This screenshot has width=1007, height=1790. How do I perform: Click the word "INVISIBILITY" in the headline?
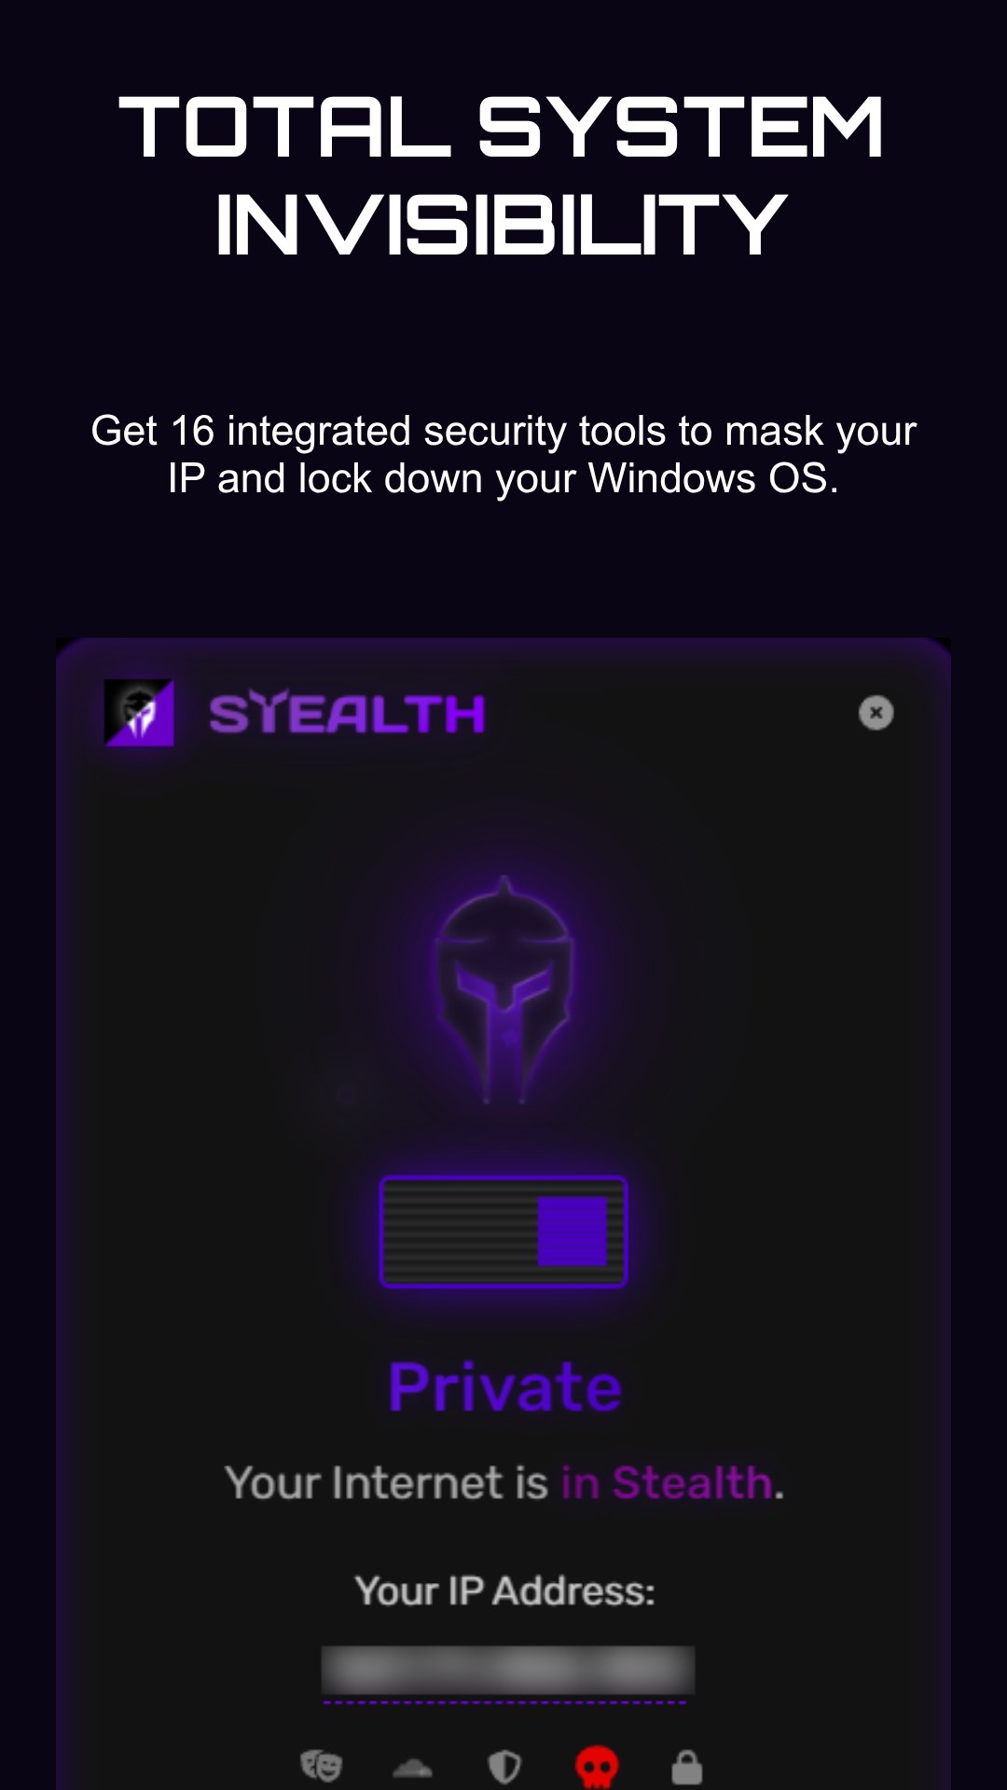point(502,224)
